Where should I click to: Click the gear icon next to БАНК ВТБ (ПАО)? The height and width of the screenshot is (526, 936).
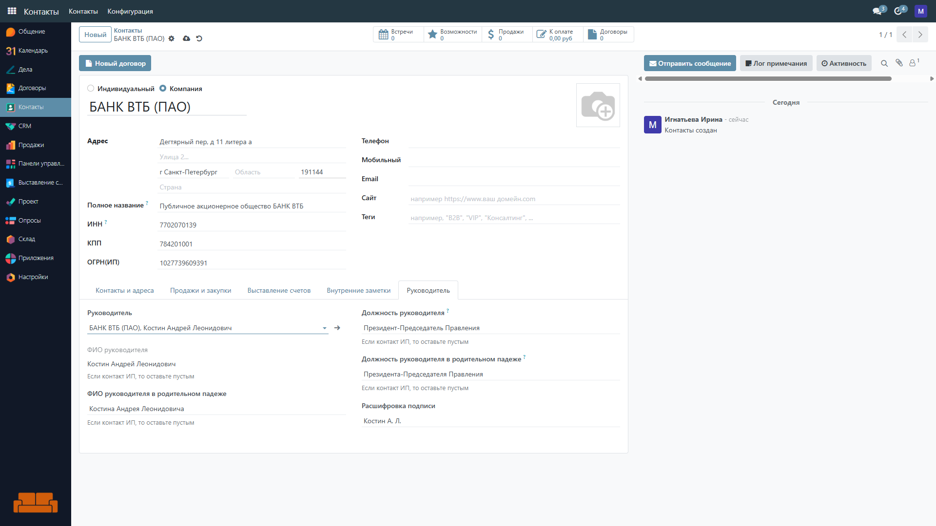(x=172, y=38)
